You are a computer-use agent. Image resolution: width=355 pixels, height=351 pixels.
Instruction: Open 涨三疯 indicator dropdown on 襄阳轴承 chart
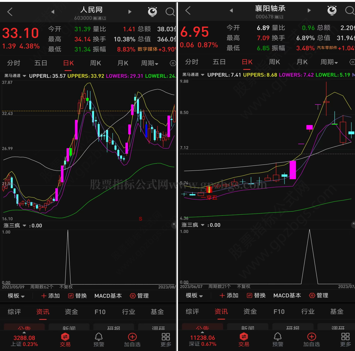point(193,225)
